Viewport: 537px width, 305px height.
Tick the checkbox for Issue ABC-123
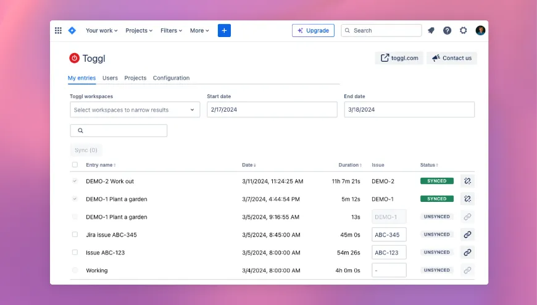point(75,253)
